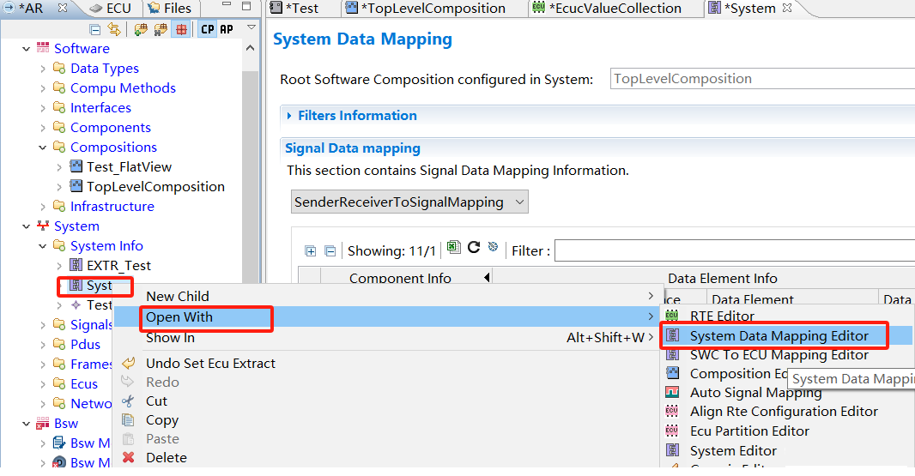Expand the Data Types folder
The width and height of the screenshot is (915, 476).
(x=43, y=69)
